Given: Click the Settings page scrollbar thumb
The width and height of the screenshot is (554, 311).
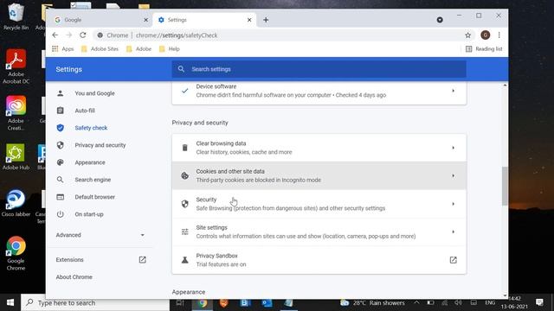Looking at the screenshot, I should [x=505, y=186].
